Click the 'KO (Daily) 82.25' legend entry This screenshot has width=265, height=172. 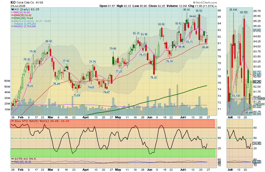coord(27,10)
